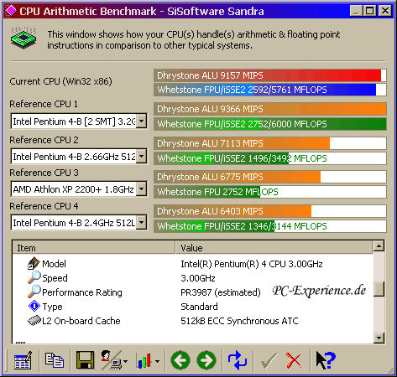
Task: Select the Performance Rating row
Action: coord(193,292)
